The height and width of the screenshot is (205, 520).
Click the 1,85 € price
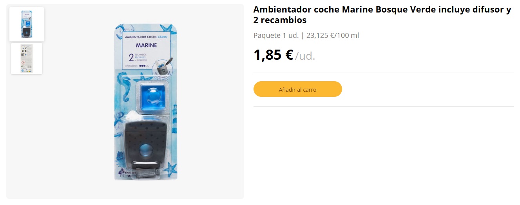click(x=274, y=55)
